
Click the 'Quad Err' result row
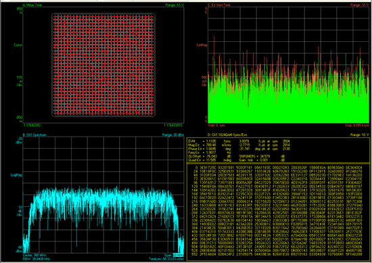[210, 160]
